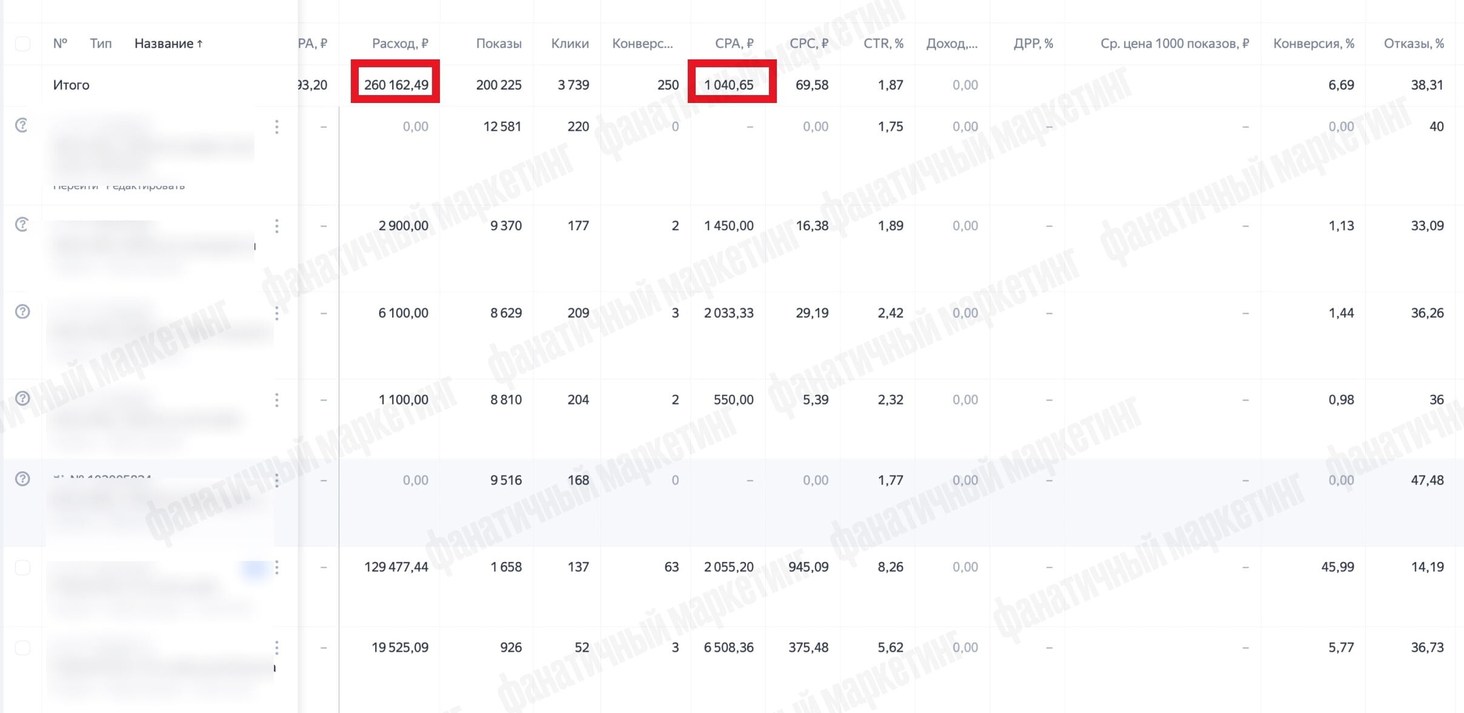This screenshot has width=1464, height=713.
Task: Open three-dot menu in 2 900,00 spend row
Action: point(277,226)
